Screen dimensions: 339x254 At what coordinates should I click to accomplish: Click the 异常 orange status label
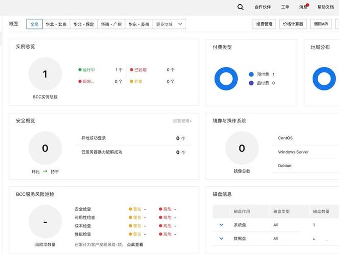tap(138, 81)
